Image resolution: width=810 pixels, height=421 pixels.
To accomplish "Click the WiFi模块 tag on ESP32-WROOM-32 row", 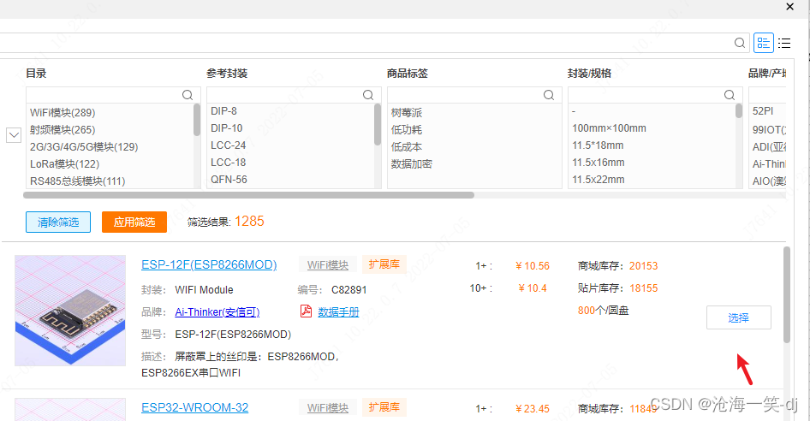I will point(328,407).
